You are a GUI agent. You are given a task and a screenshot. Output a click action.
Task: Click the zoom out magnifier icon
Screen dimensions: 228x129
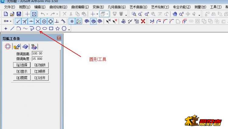(140, 14)
